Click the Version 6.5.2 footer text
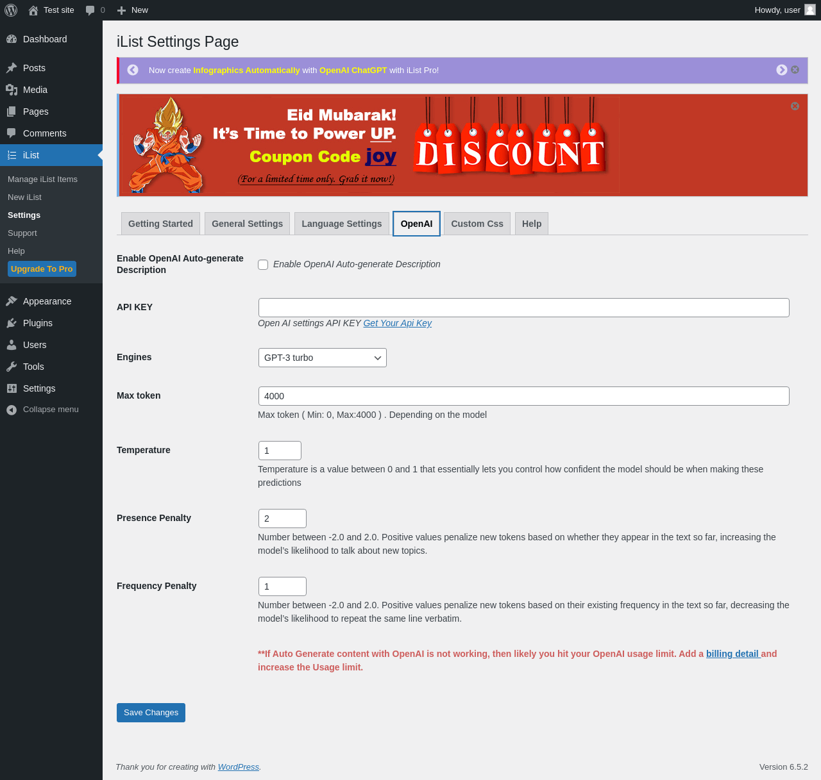821x780 pixels. click(x=783, y=767)
